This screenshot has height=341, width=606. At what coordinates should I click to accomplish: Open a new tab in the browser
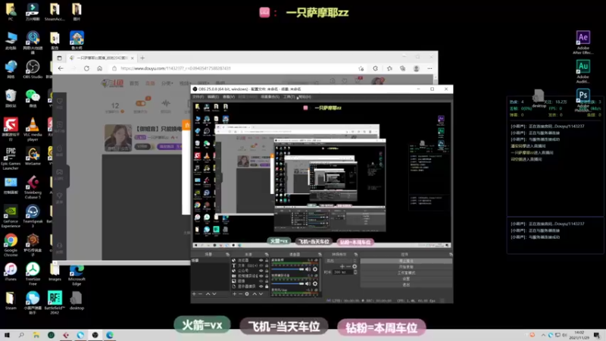[142, 58]
